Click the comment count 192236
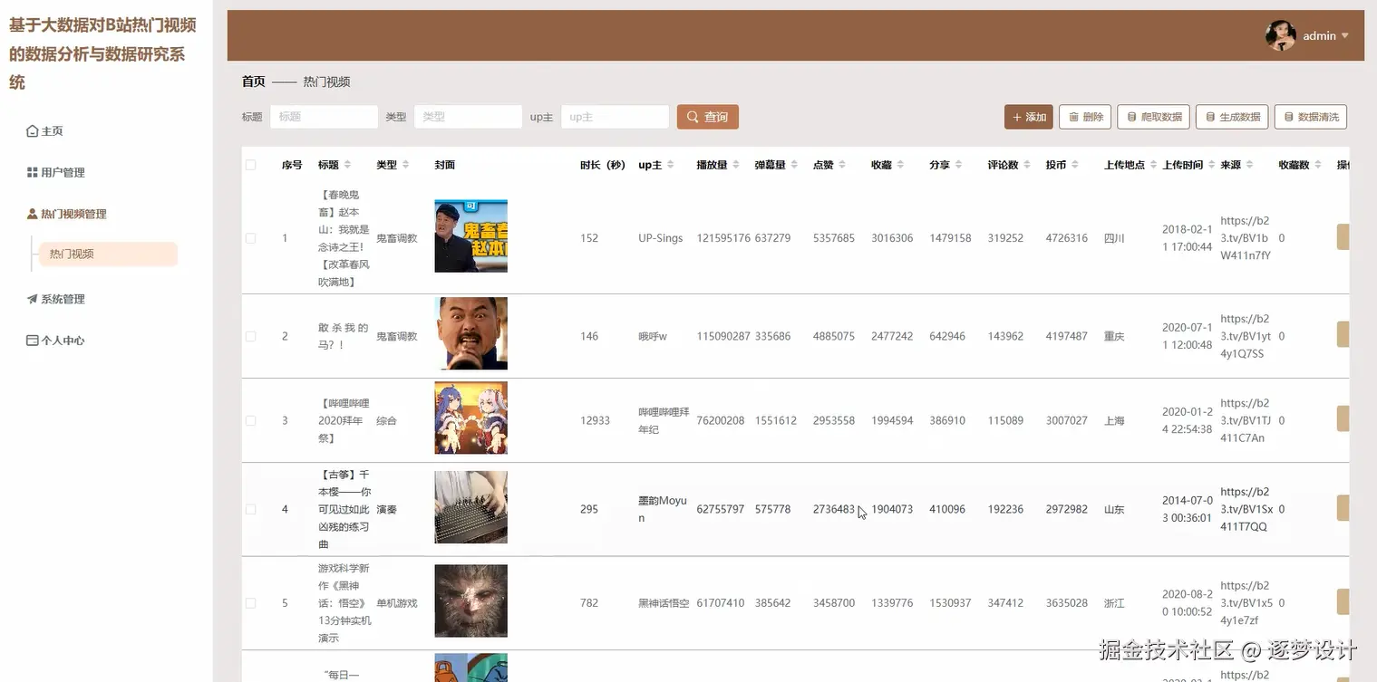This screenshot has width=1377, height=682. 1005,509
